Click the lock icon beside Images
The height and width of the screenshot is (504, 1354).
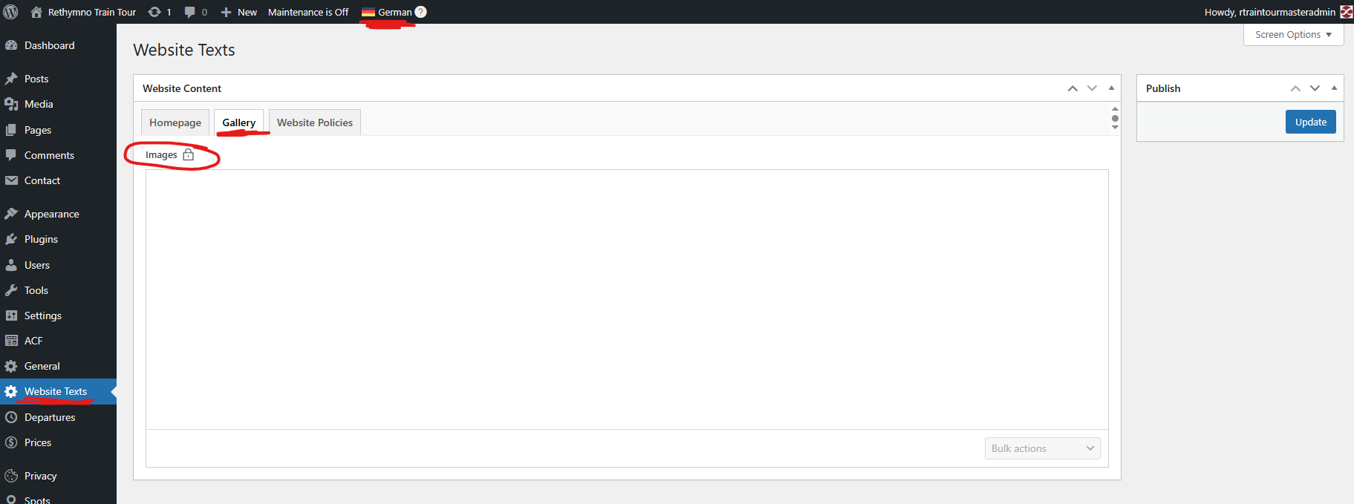[189, 154]
